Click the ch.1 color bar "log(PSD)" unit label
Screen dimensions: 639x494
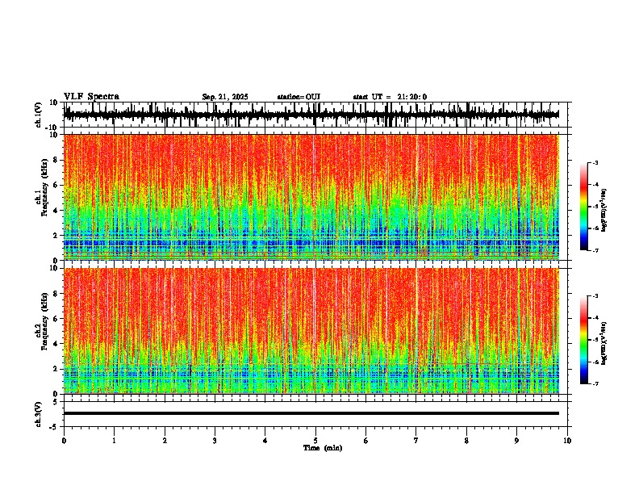click(603, 211)
